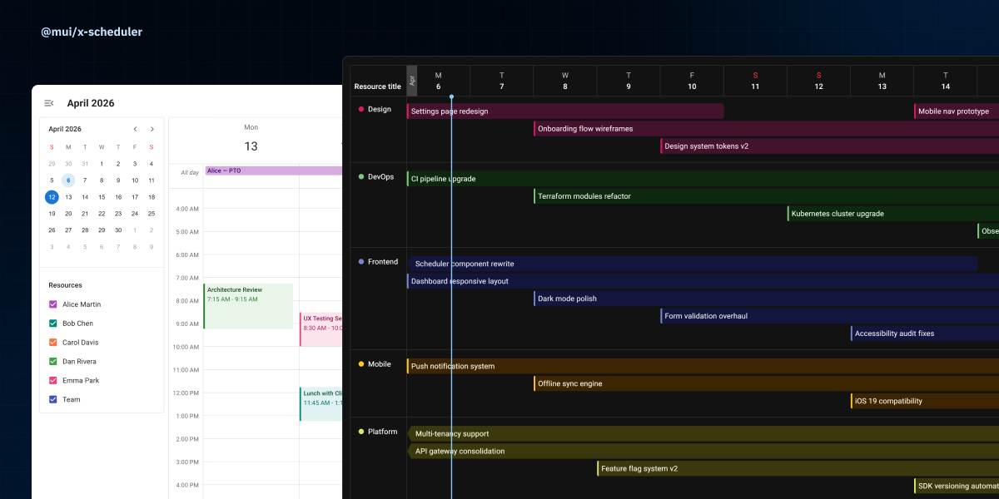Collapse the sidebar using the menu icon
Viewport: 999px width, 499px height.
tap(49, 103)
